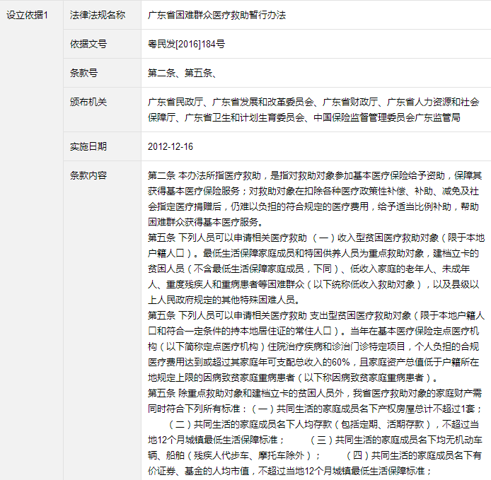Viewport: 491px width, 480px height.
Task: Click the 广东省困难群众医疗救助暂行办法 title text
Action: pyautogui.click(x=216, y=15)
